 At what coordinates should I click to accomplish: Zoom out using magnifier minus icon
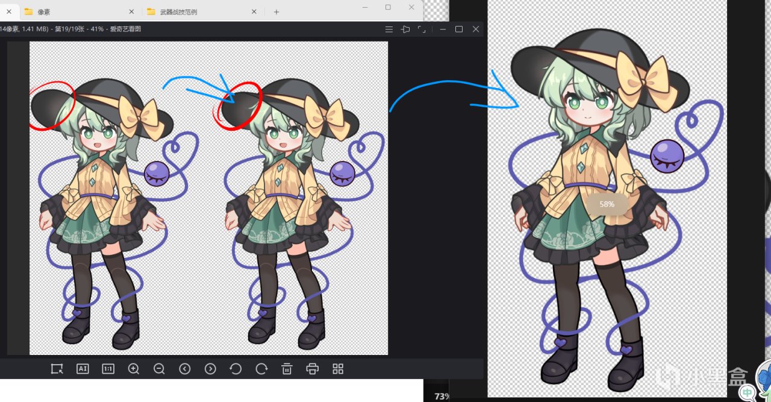tap(159, 369)
